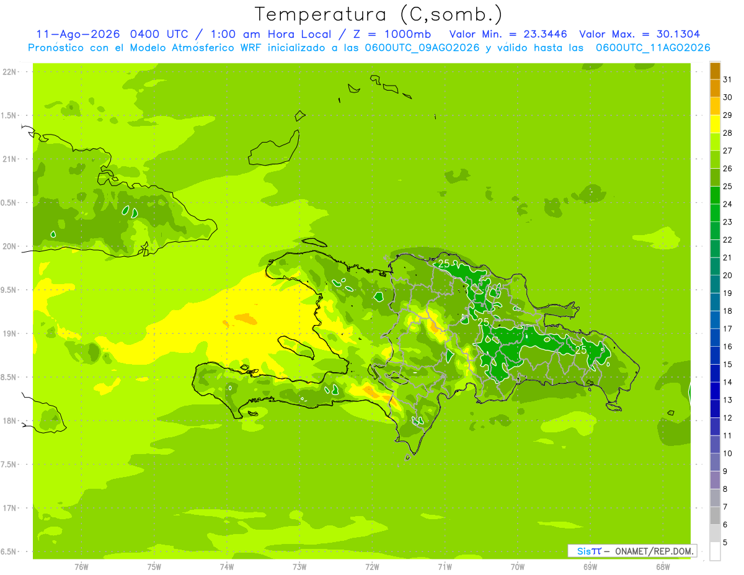
Task: Click the "20N" latitude label
Action: point(9,247)
